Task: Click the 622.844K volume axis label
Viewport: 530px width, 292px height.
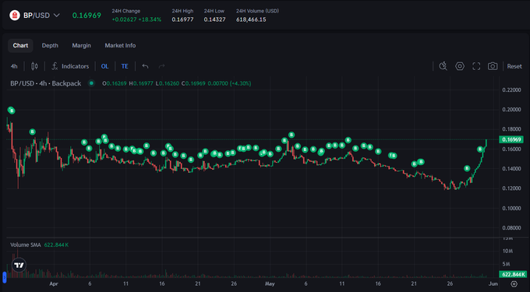Action: 513,274
